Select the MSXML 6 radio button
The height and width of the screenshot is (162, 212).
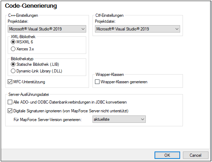pos(13,42)
